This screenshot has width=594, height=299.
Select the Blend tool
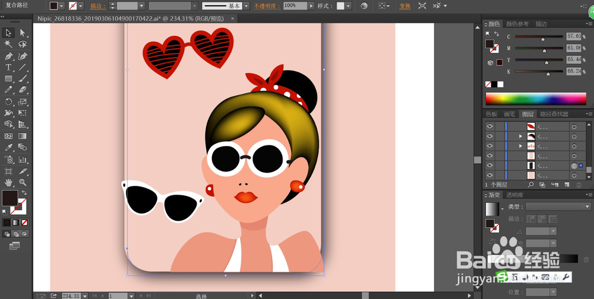pos(23,147)
